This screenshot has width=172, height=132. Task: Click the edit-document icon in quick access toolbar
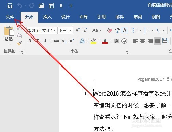click(x=52, y=6)
